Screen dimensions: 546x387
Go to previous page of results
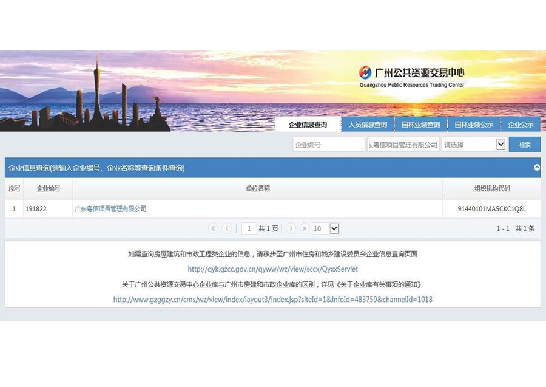point(227,228)
